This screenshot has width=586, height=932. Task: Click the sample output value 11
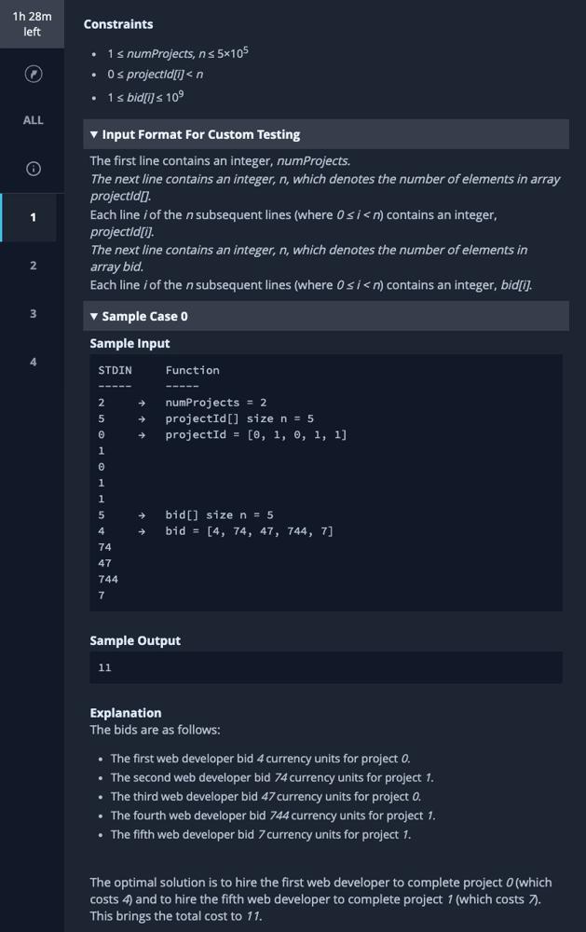(106, 667)
